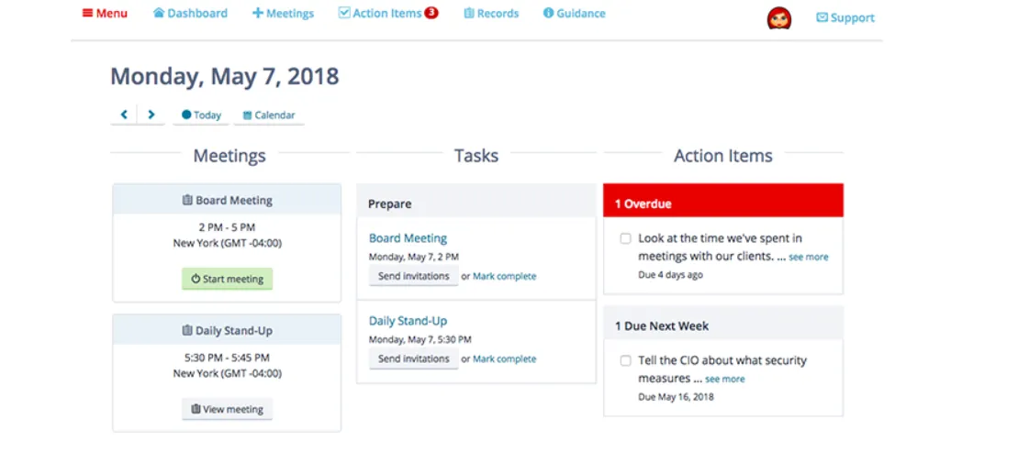Click '5:30 PM - 5:45 PM' meeting time
The height and width of the screenshot is (463, 1018).
227,358
